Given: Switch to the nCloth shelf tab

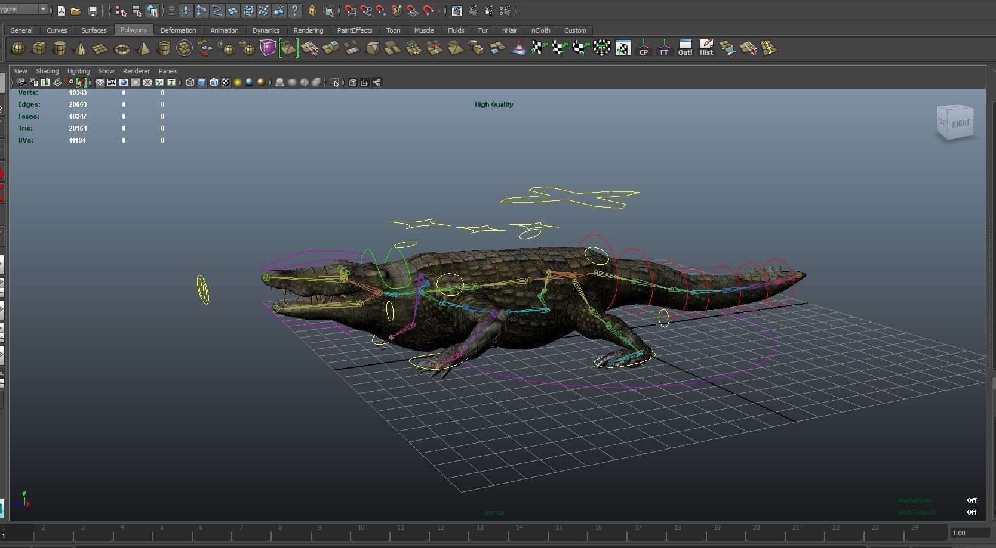Looking at the screenshot, I should 540,30.
